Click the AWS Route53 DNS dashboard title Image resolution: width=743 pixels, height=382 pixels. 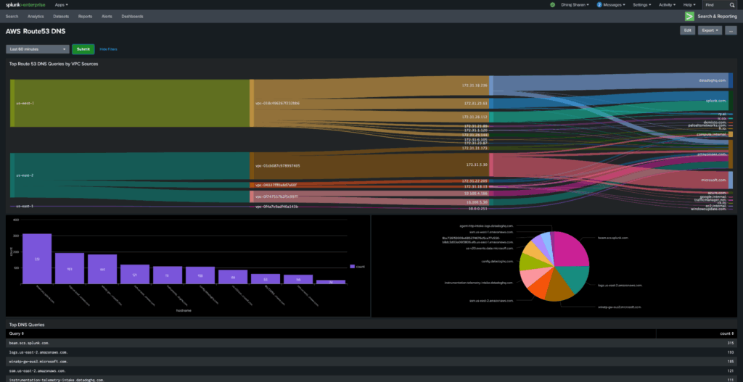(36, 31)
